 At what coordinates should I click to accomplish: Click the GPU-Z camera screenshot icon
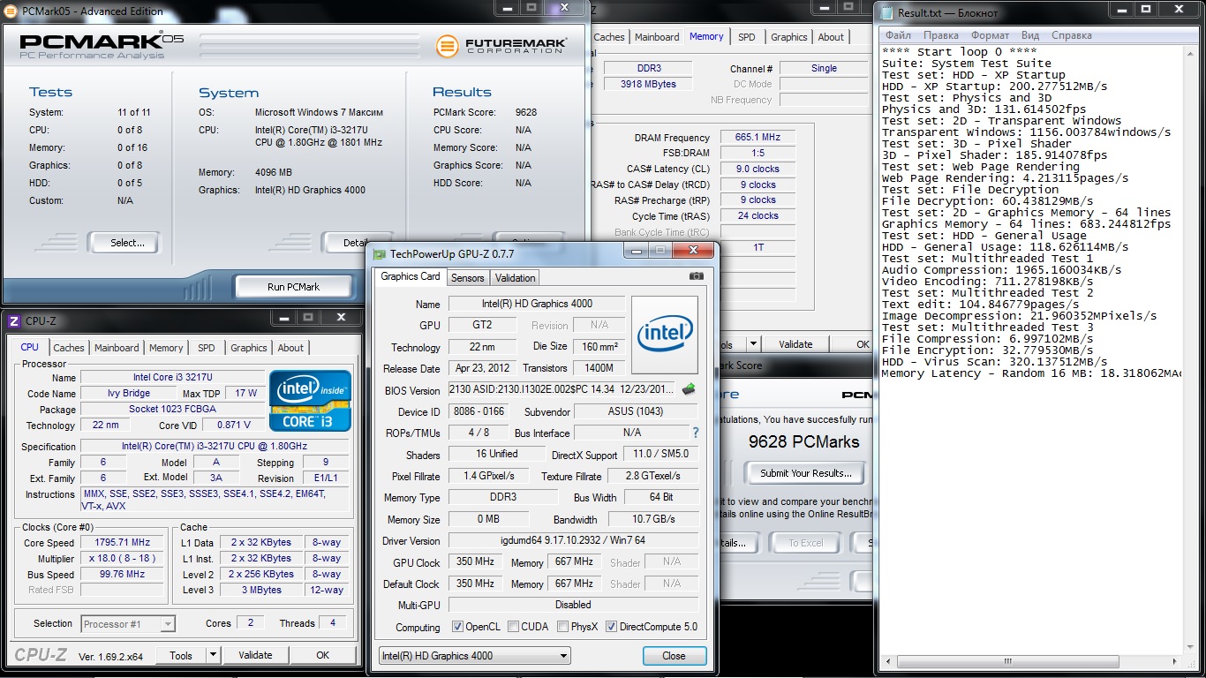coord(697,276)
